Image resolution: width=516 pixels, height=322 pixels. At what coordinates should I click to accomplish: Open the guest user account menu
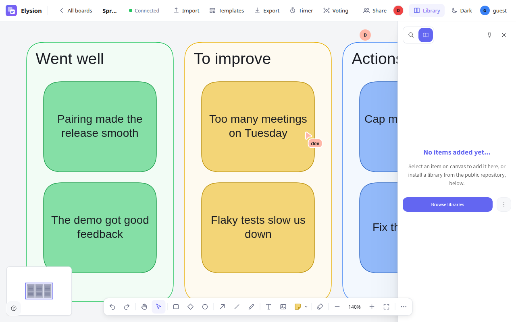click(494, 10)
